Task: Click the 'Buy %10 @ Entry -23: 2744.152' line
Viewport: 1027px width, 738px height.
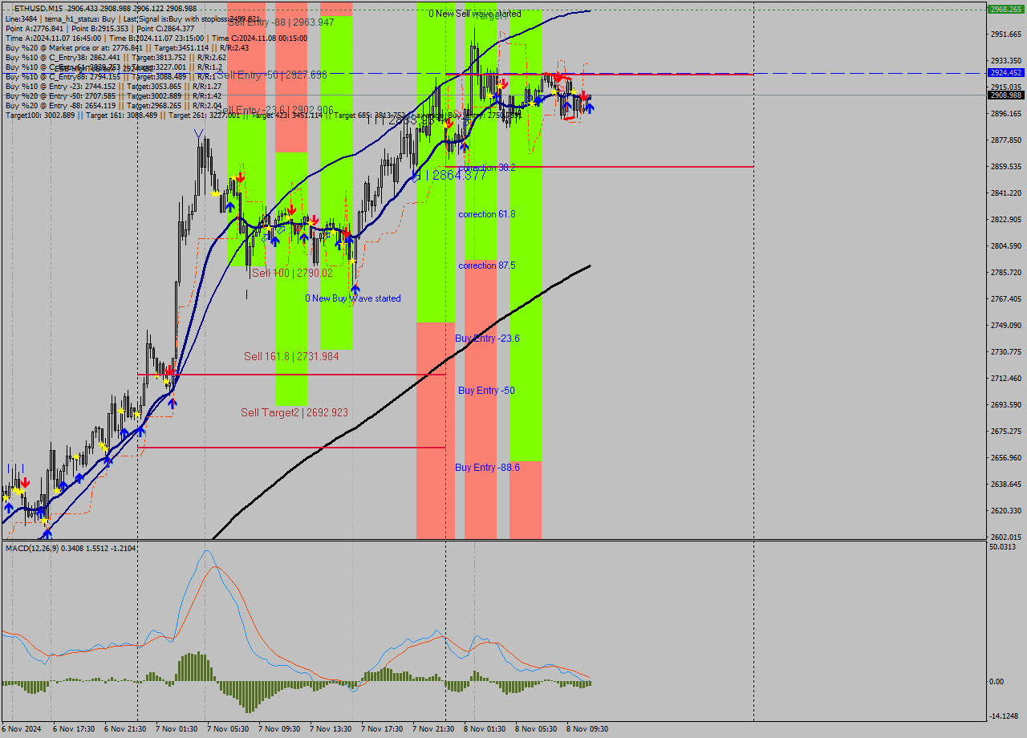Action: point(113,86)
